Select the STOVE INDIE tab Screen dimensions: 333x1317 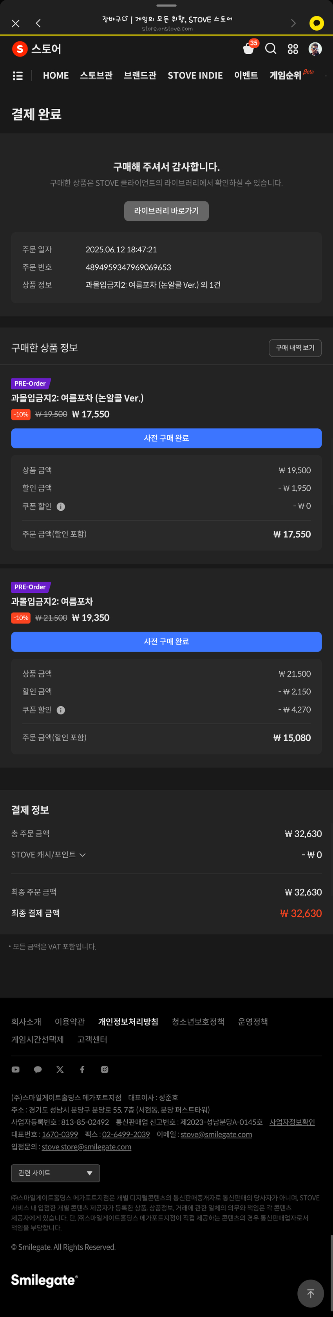195,76
